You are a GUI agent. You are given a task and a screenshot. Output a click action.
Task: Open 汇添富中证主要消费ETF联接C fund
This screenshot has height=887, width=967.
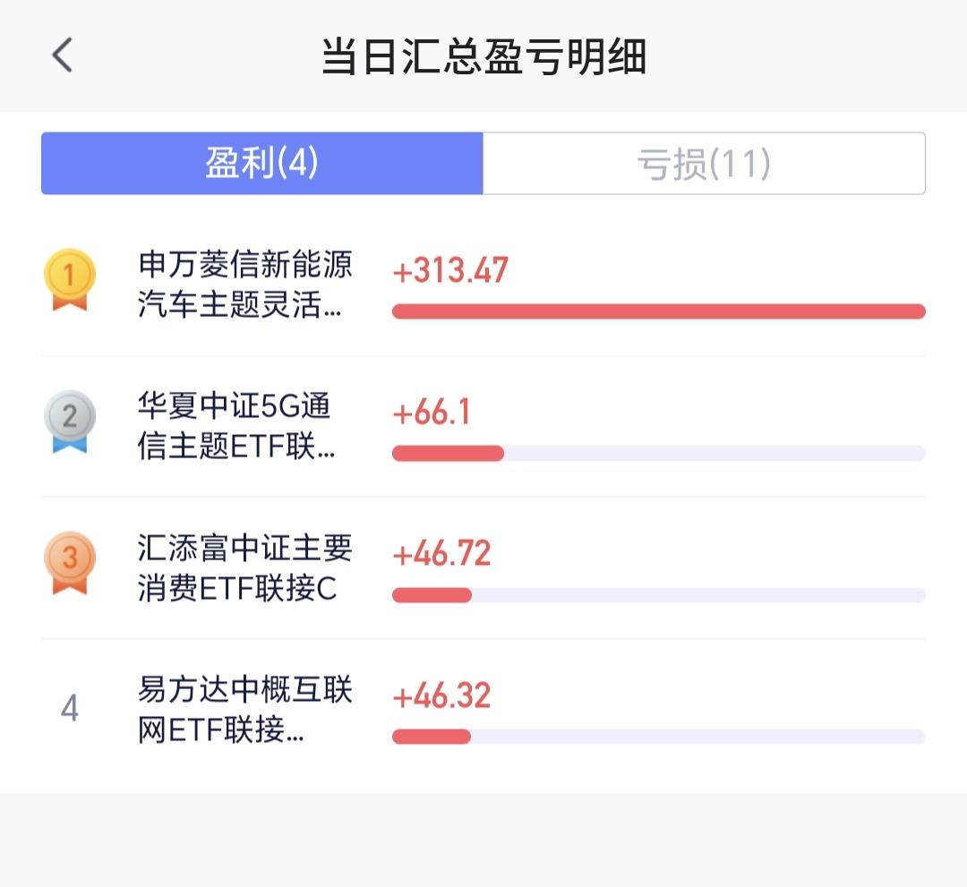(x=245, y=568)
